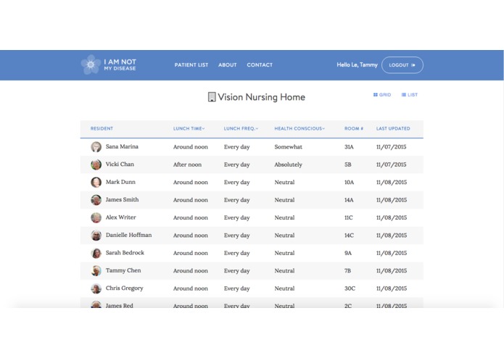This screenshot has height=358, width=504.
Task: Open James Smith's avatar photo
Action: 96,200
